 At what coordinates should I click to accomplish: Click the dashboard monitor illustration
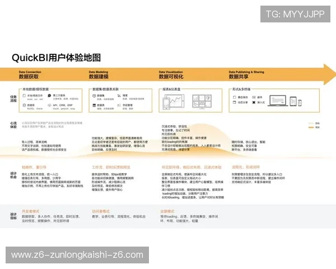[x=202, y=101]
